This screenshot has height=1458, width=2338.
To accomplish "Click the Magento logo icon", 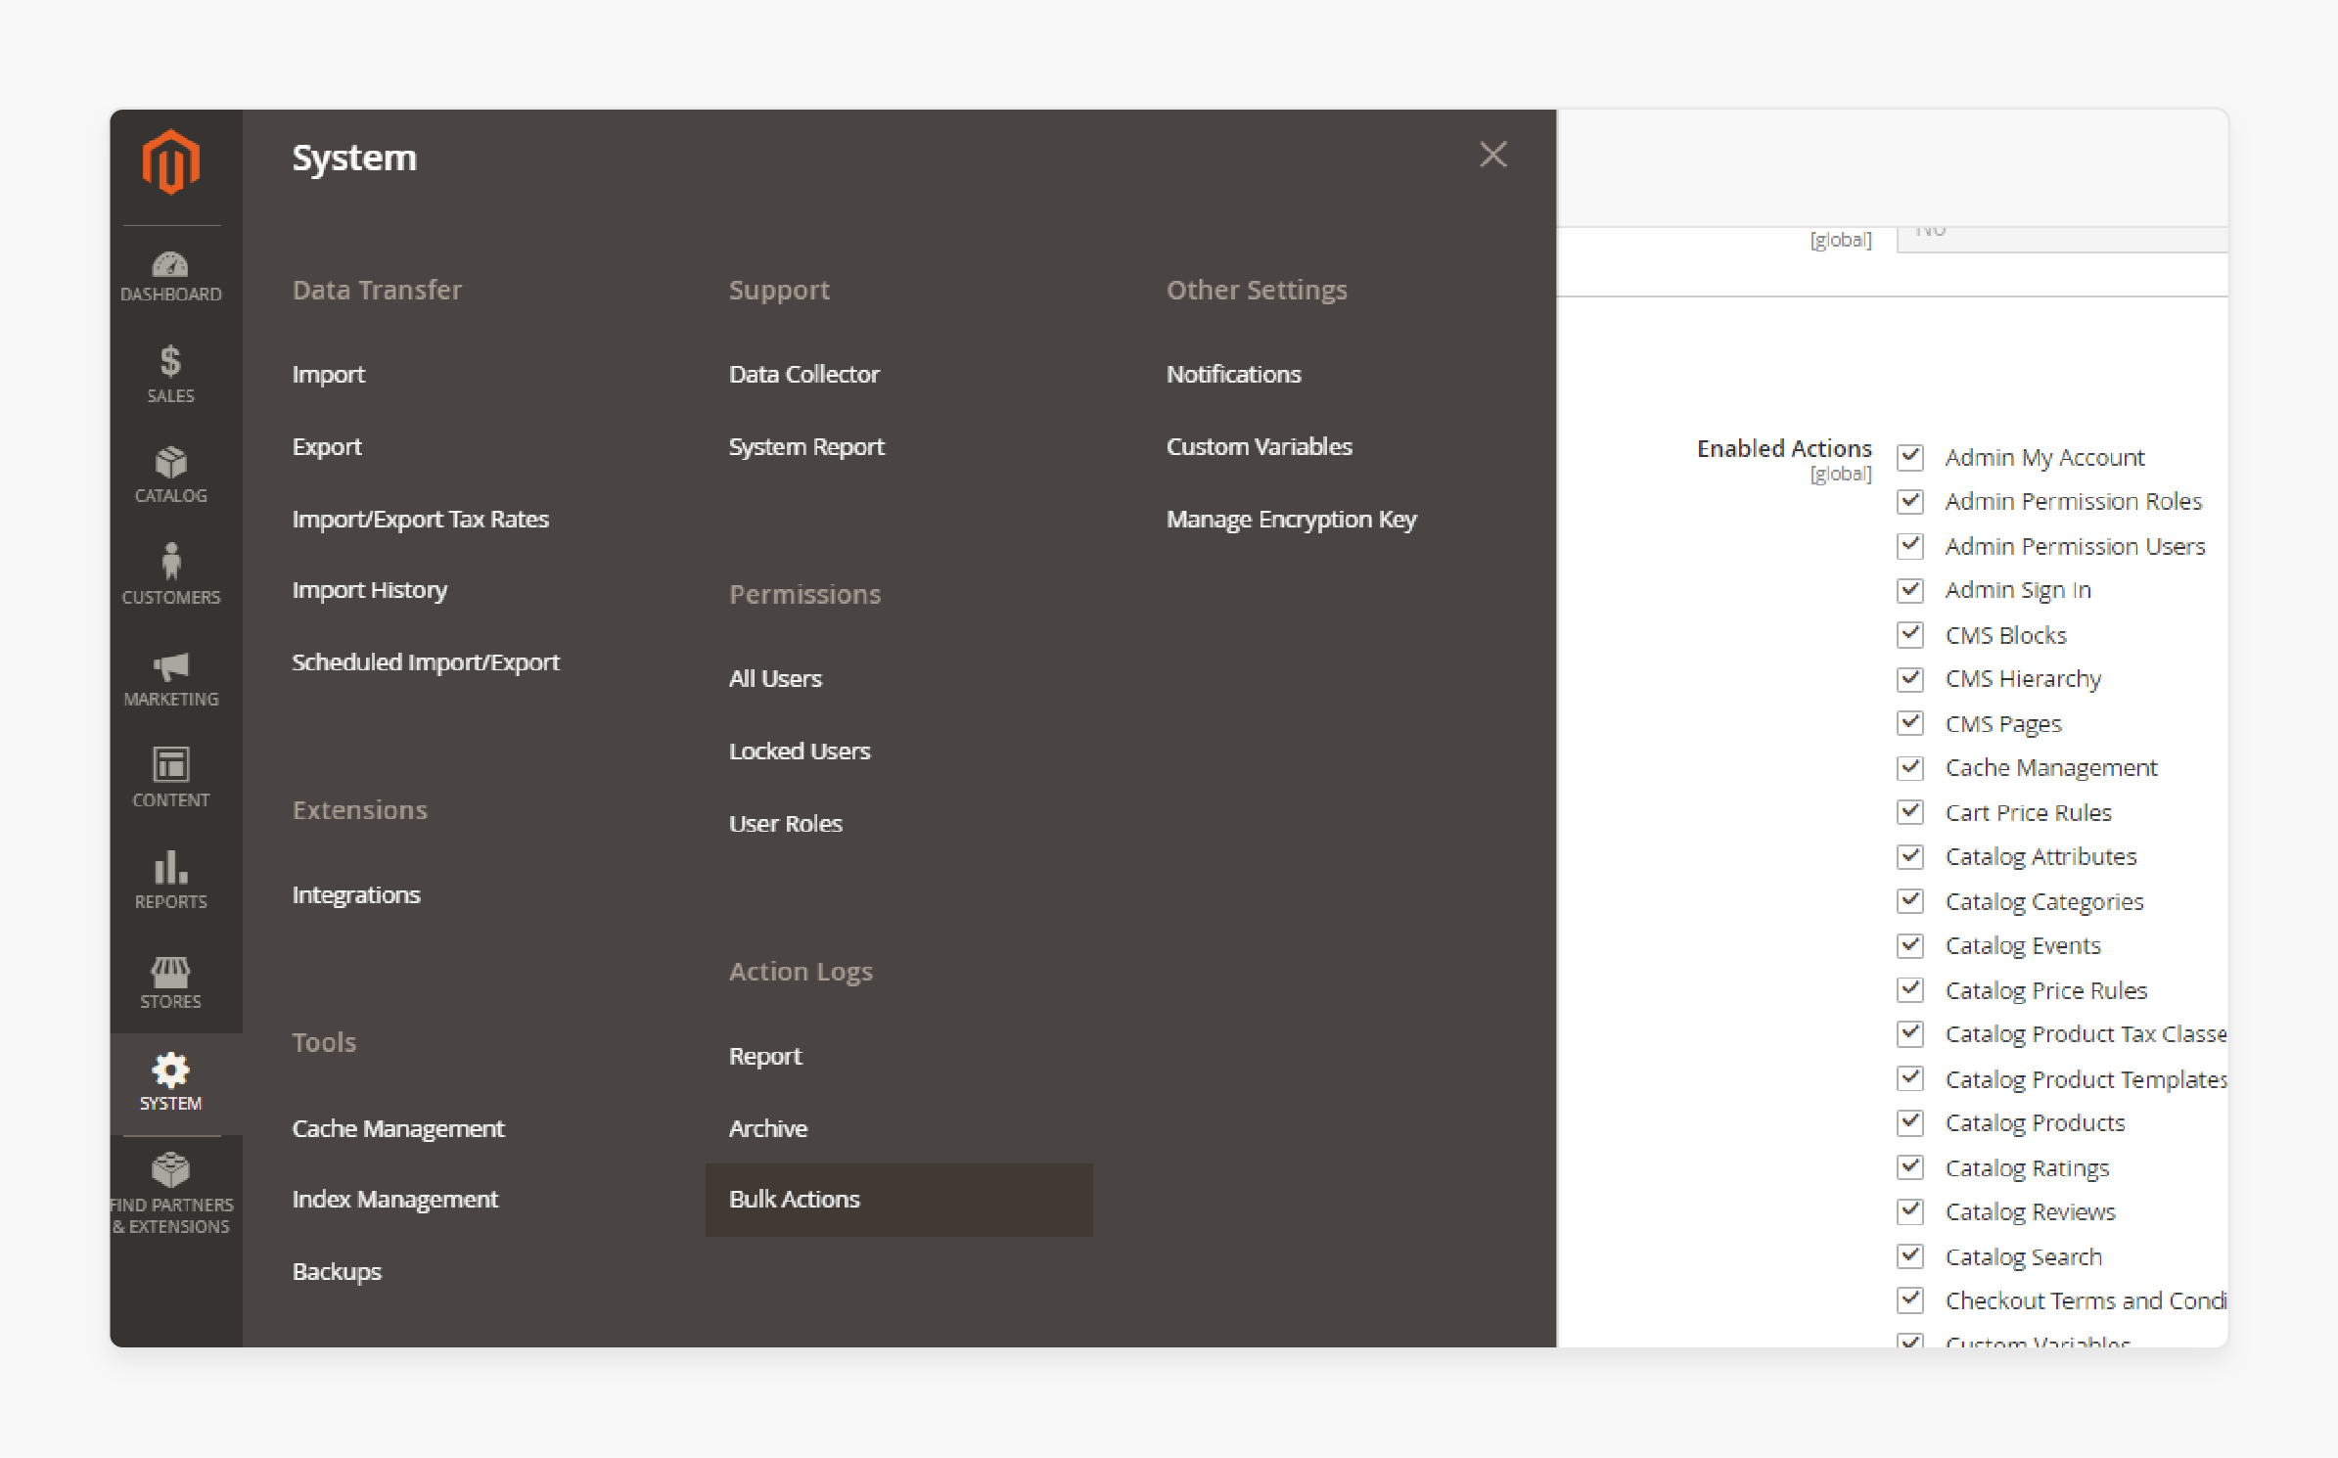I will tap(171, 161).
